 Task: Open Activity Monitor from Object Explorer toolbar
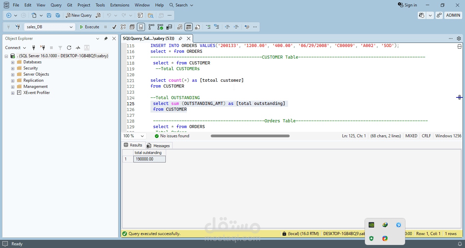78,48
